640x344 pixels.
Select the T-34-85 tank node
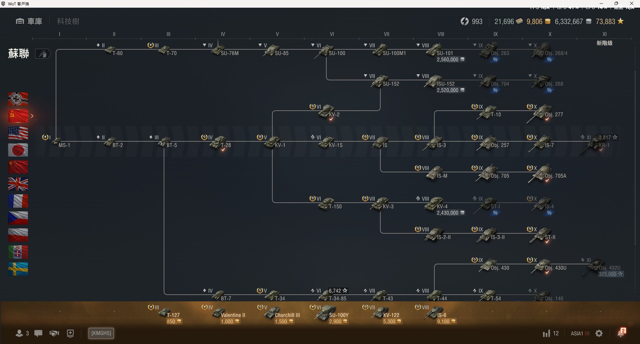click(x=330, y=295)
